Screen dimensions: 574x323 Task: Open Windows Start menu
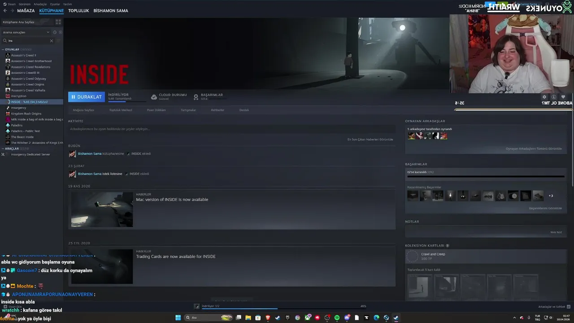(x=178, y=318)
